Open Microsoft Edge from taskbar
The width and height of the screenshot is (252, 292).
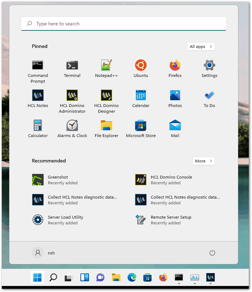[x=132, y=277]
